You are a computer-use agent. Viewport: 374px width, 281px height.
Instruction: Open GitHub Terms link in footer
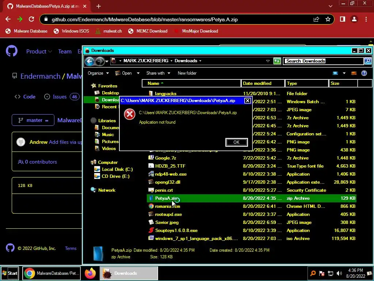pos(70,248)
